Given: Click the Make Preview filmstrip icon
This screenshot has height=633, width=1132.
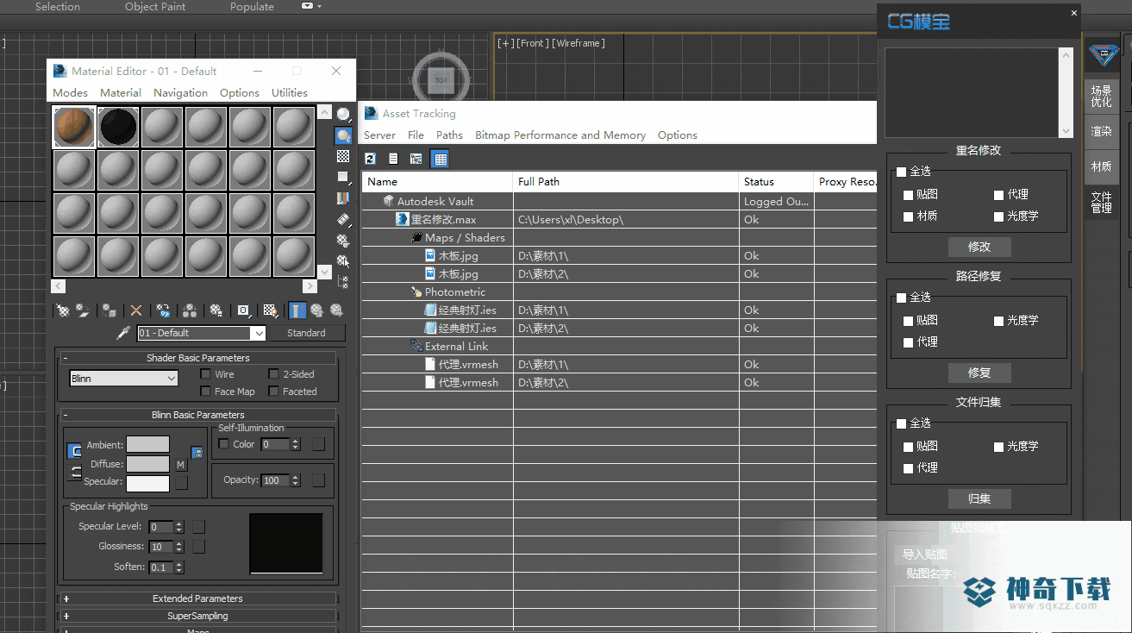Looking at the screenshot, I should (343, 219).
